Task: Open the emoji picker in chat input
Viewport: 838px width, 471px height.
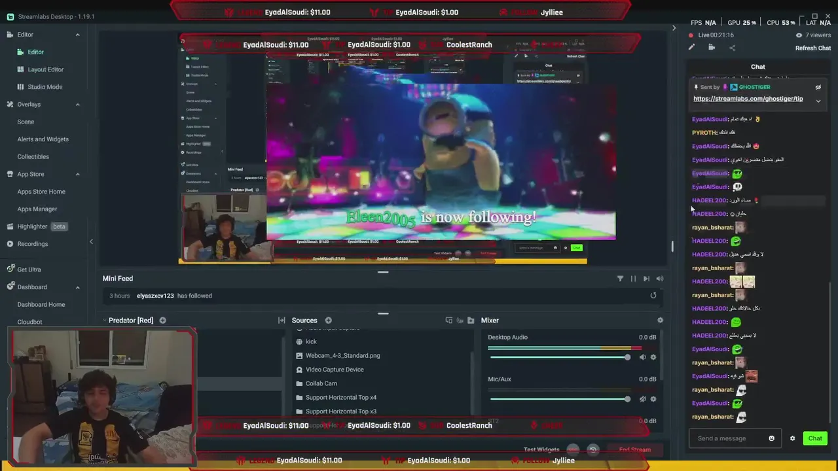Action: click(x=771, y=438)
